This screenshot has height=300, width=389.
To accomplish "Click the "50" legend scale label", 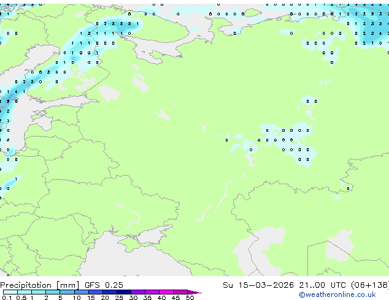I will point(190,298).
